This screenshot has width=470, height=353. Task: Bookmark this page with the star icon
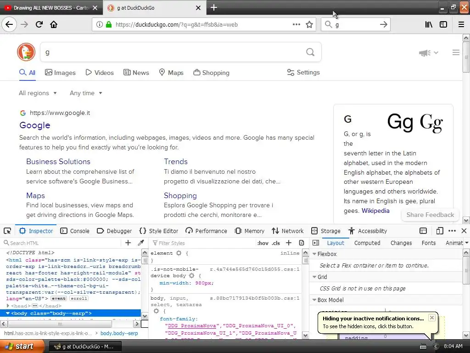point(309,25)
